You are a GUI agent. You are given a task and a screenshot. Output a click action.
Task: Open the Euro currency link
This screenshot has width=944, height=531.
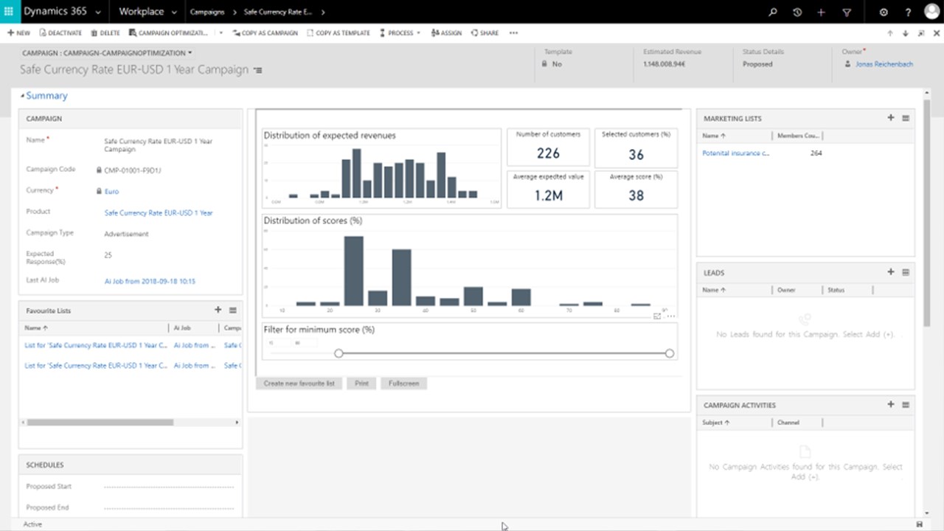pyautogui.click(x=111, y=191)
